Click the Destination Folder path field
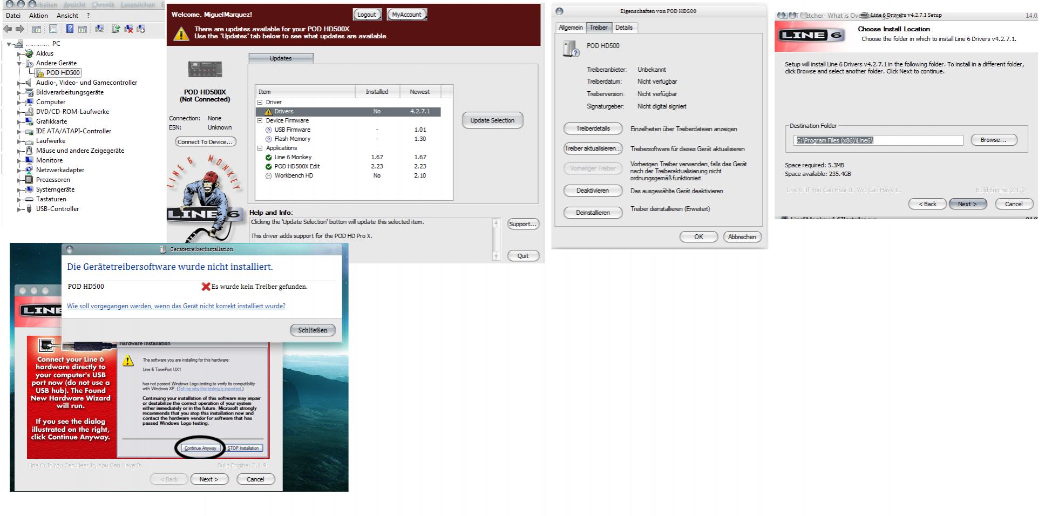Screen dimensions: 1052x516 [878, 140]
